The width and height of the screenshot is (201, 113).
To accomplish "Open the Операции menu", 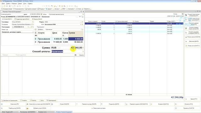I will [14, 3].
